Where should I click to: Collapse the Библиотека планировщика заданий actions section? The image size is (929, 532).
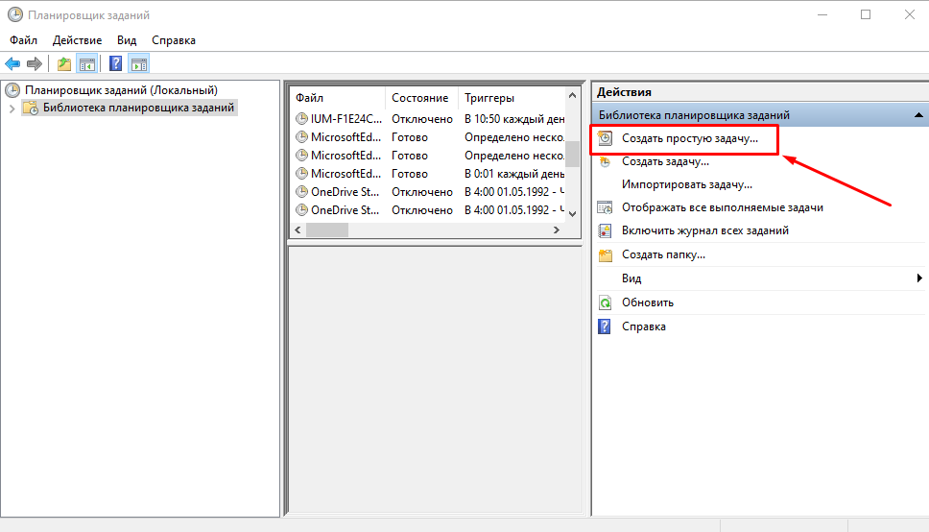click(x=918, y=115)
